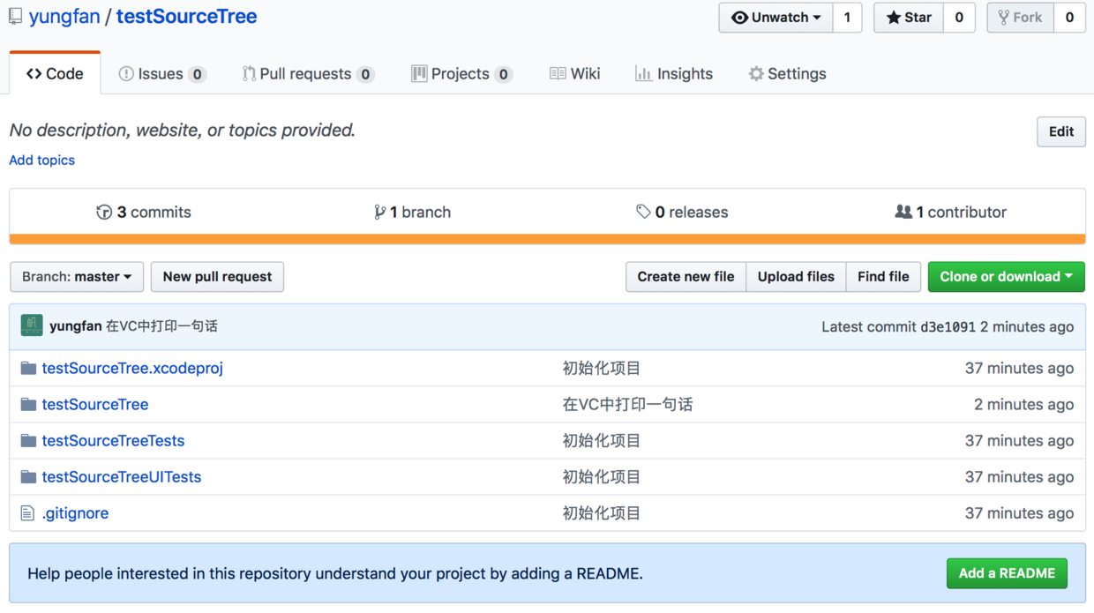
Task: Toggle the Star button for this repository
Action: coord(909,18)
